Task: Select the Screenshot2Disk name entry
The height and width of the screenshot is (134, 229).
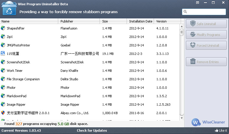Action: [18, 62]
